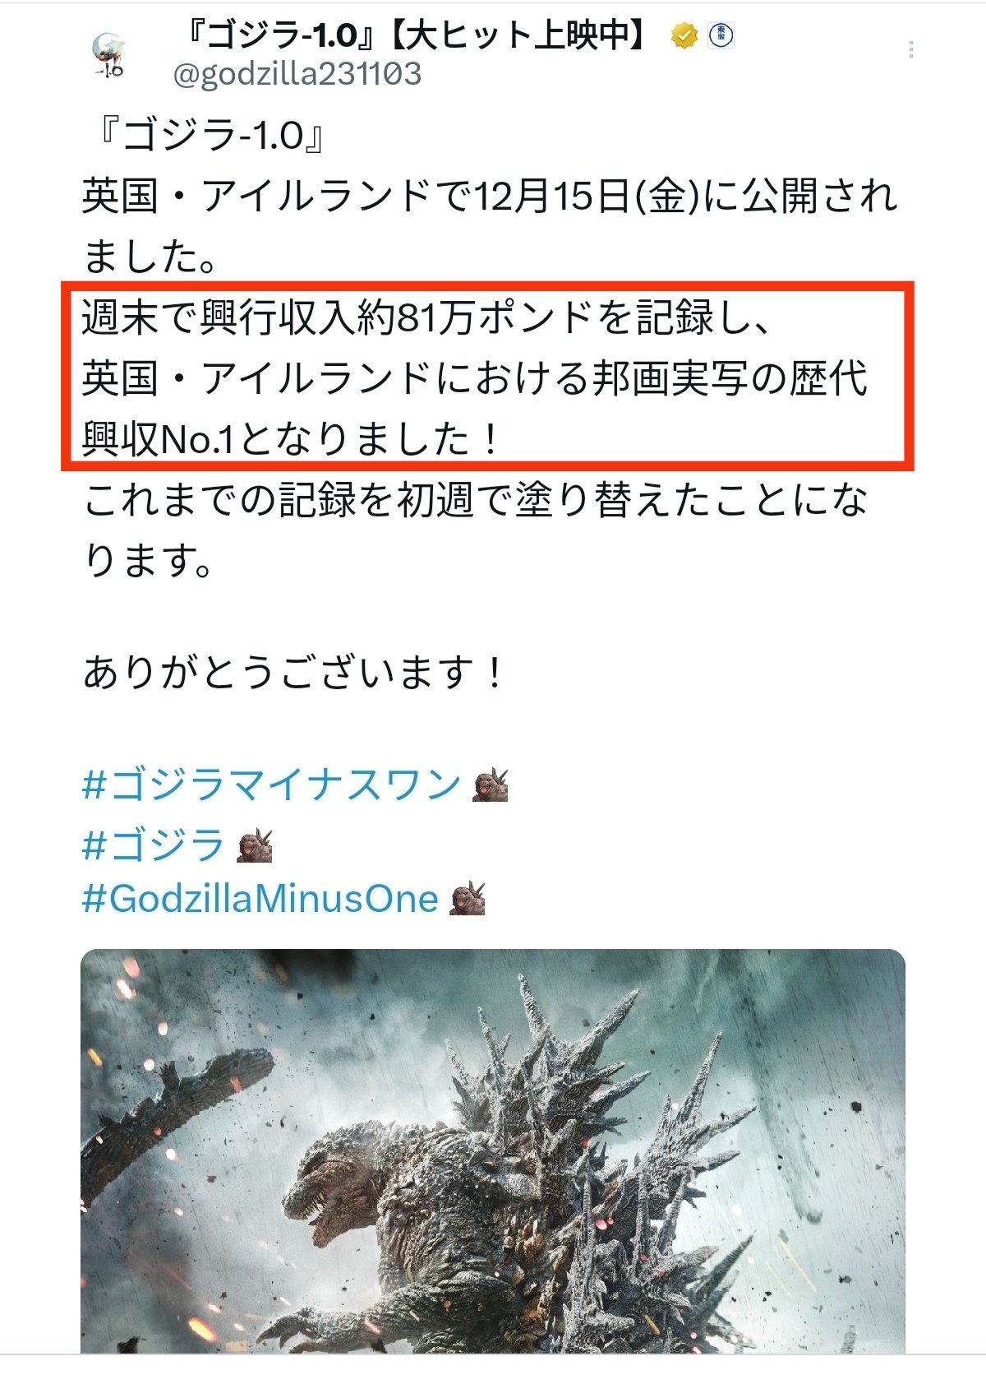Open the Godzilla profile avatar

[108, 55]
